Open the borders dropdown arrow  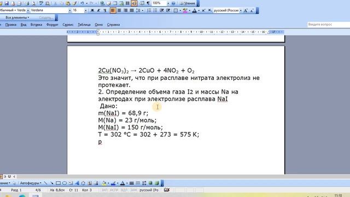pyautogui.click(x=180, y=10)
